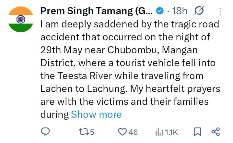Open the 18h timestamp link

(x=179, y=11)
